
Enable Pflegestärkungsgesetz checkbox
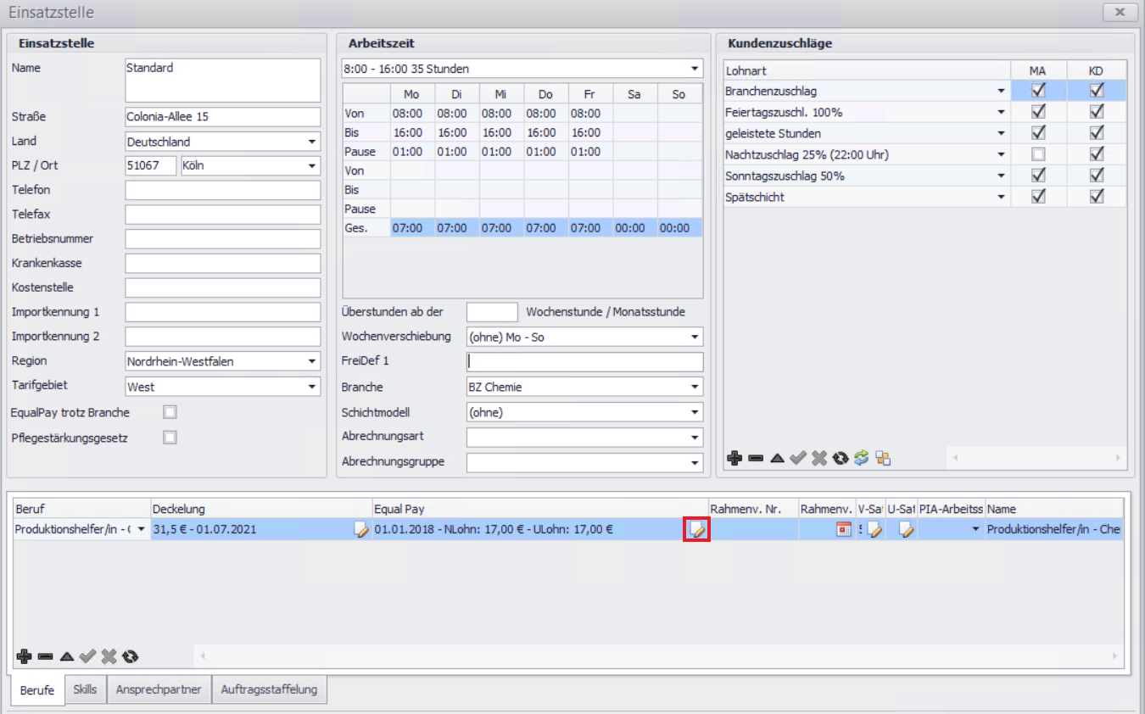[170, 438]
